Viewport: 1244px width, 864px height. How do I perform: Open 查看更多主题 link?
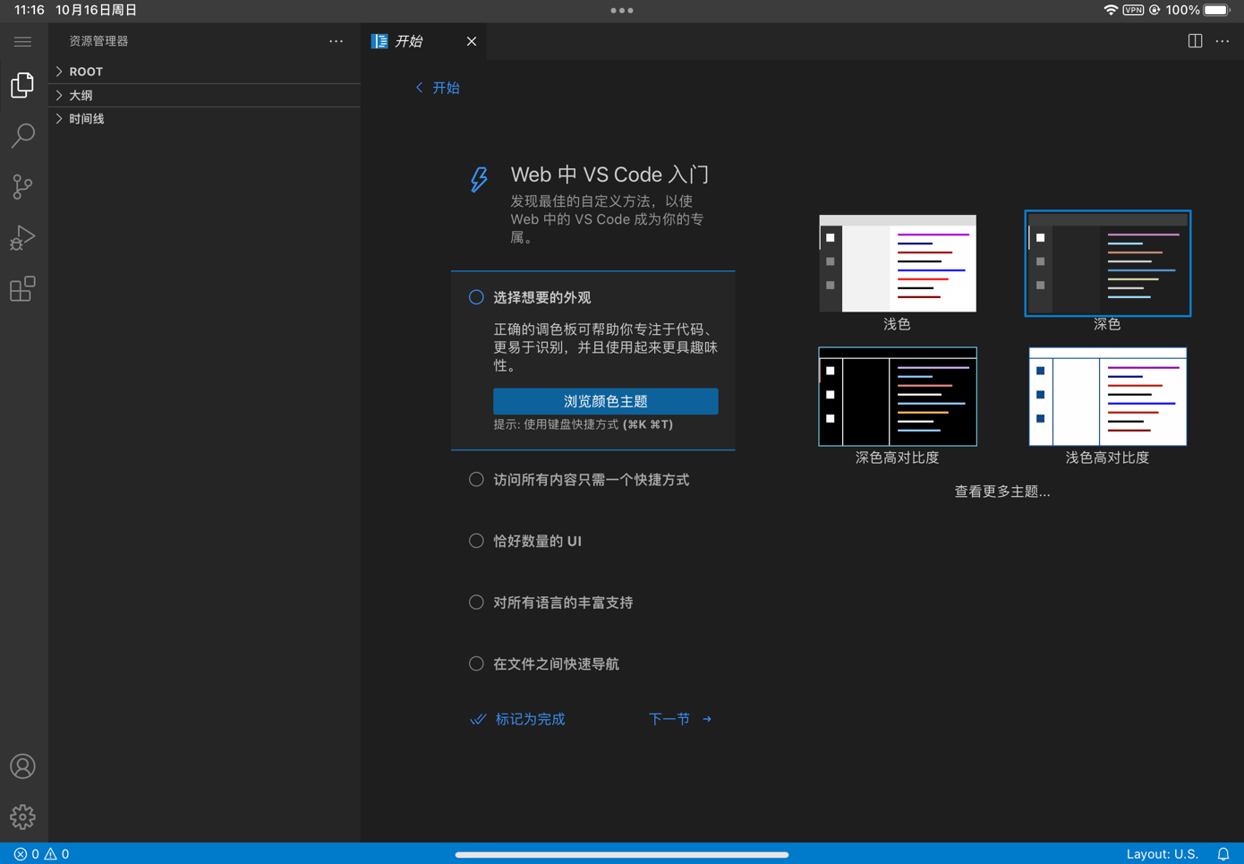[x=1001, y=491]
